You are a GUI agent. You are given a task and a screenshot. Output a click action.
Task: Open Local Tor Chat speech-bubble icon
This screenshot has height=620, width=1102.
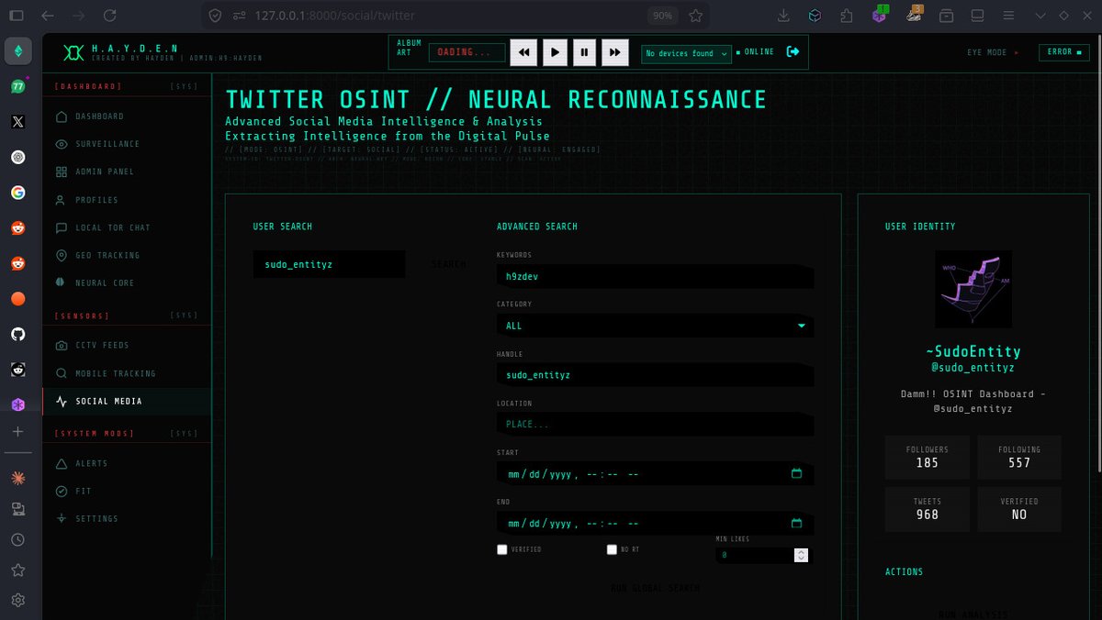point(62,227)
